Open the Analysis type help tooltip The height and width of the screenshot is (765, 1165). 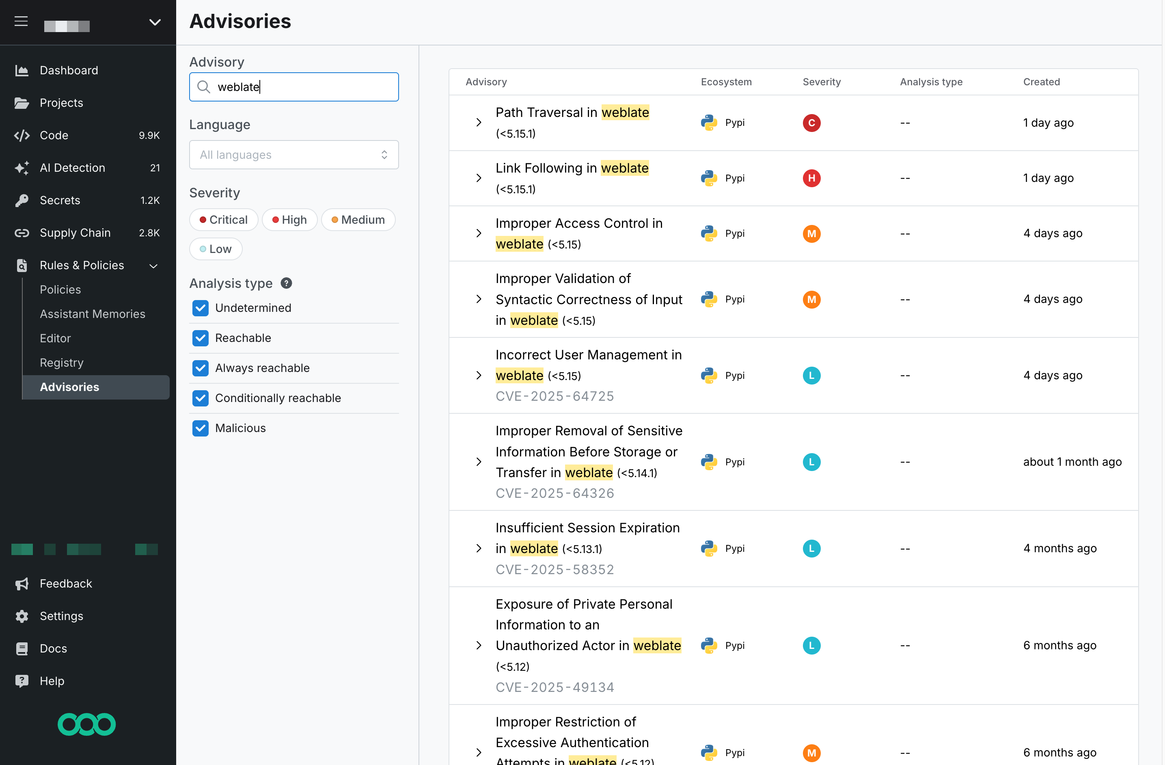coord(285,283)
